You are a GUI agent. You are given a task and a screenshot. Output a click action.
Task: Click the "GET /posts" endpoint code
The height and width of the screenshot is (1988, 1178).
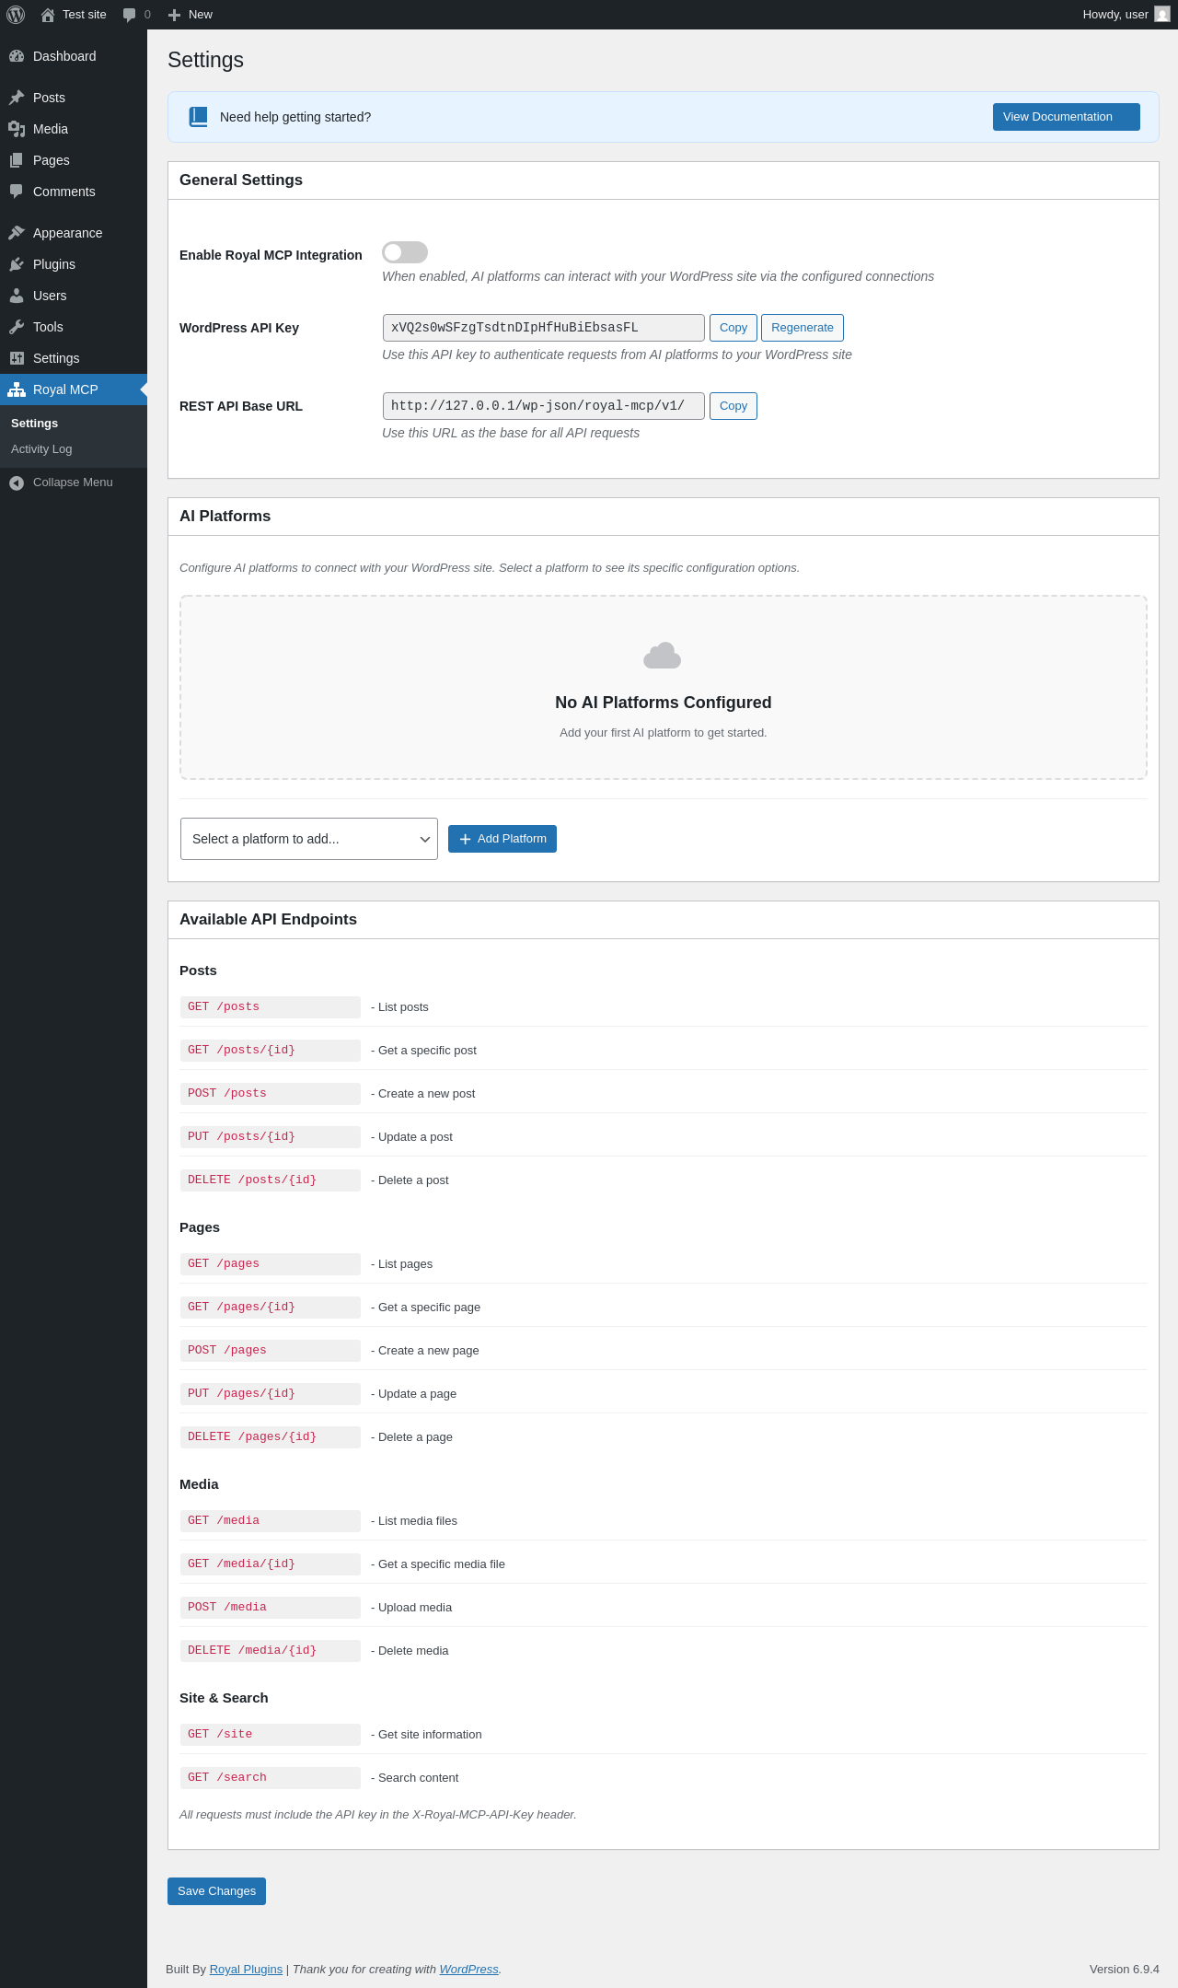pos(271,1007)
